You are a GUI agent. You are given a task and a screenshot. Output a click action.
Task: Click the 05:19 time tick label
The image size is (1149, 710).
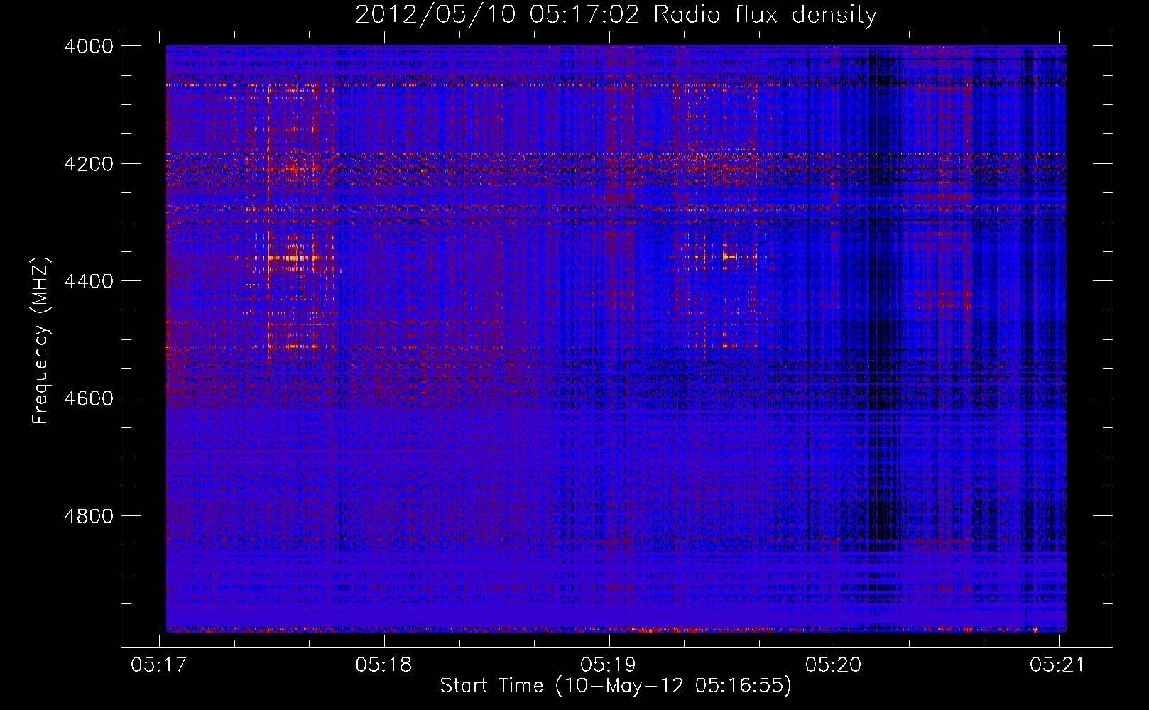[609, 665]
